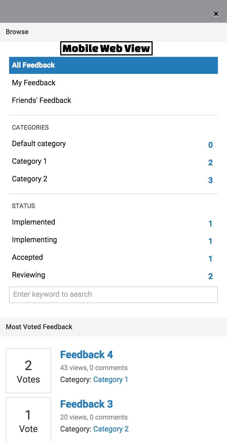Viewport: 227px width, 442px height.
Task: Close the panel with the X icon
Action: tap(216, 14)
